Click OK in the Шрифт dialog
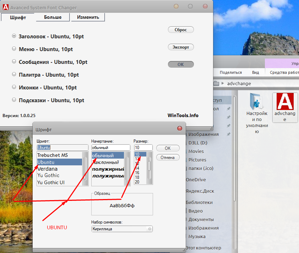The width and height of the screenshot is (299, 253). pos(168,148)
